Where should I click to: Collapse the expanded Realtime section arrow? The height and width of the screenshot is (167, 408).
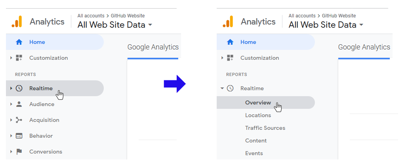[222, 88]
